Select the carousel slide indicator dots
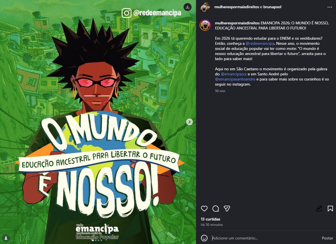This screenshot has width=336, height=244. [x=97, y=240]
